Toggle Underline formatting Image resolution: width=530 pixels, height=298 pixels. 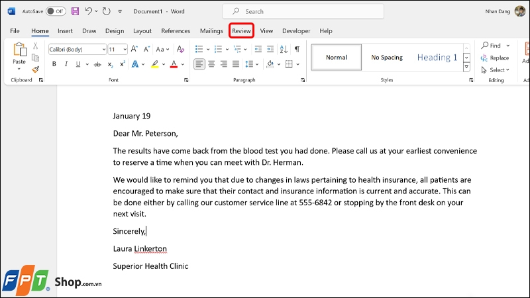coord(78,64)
